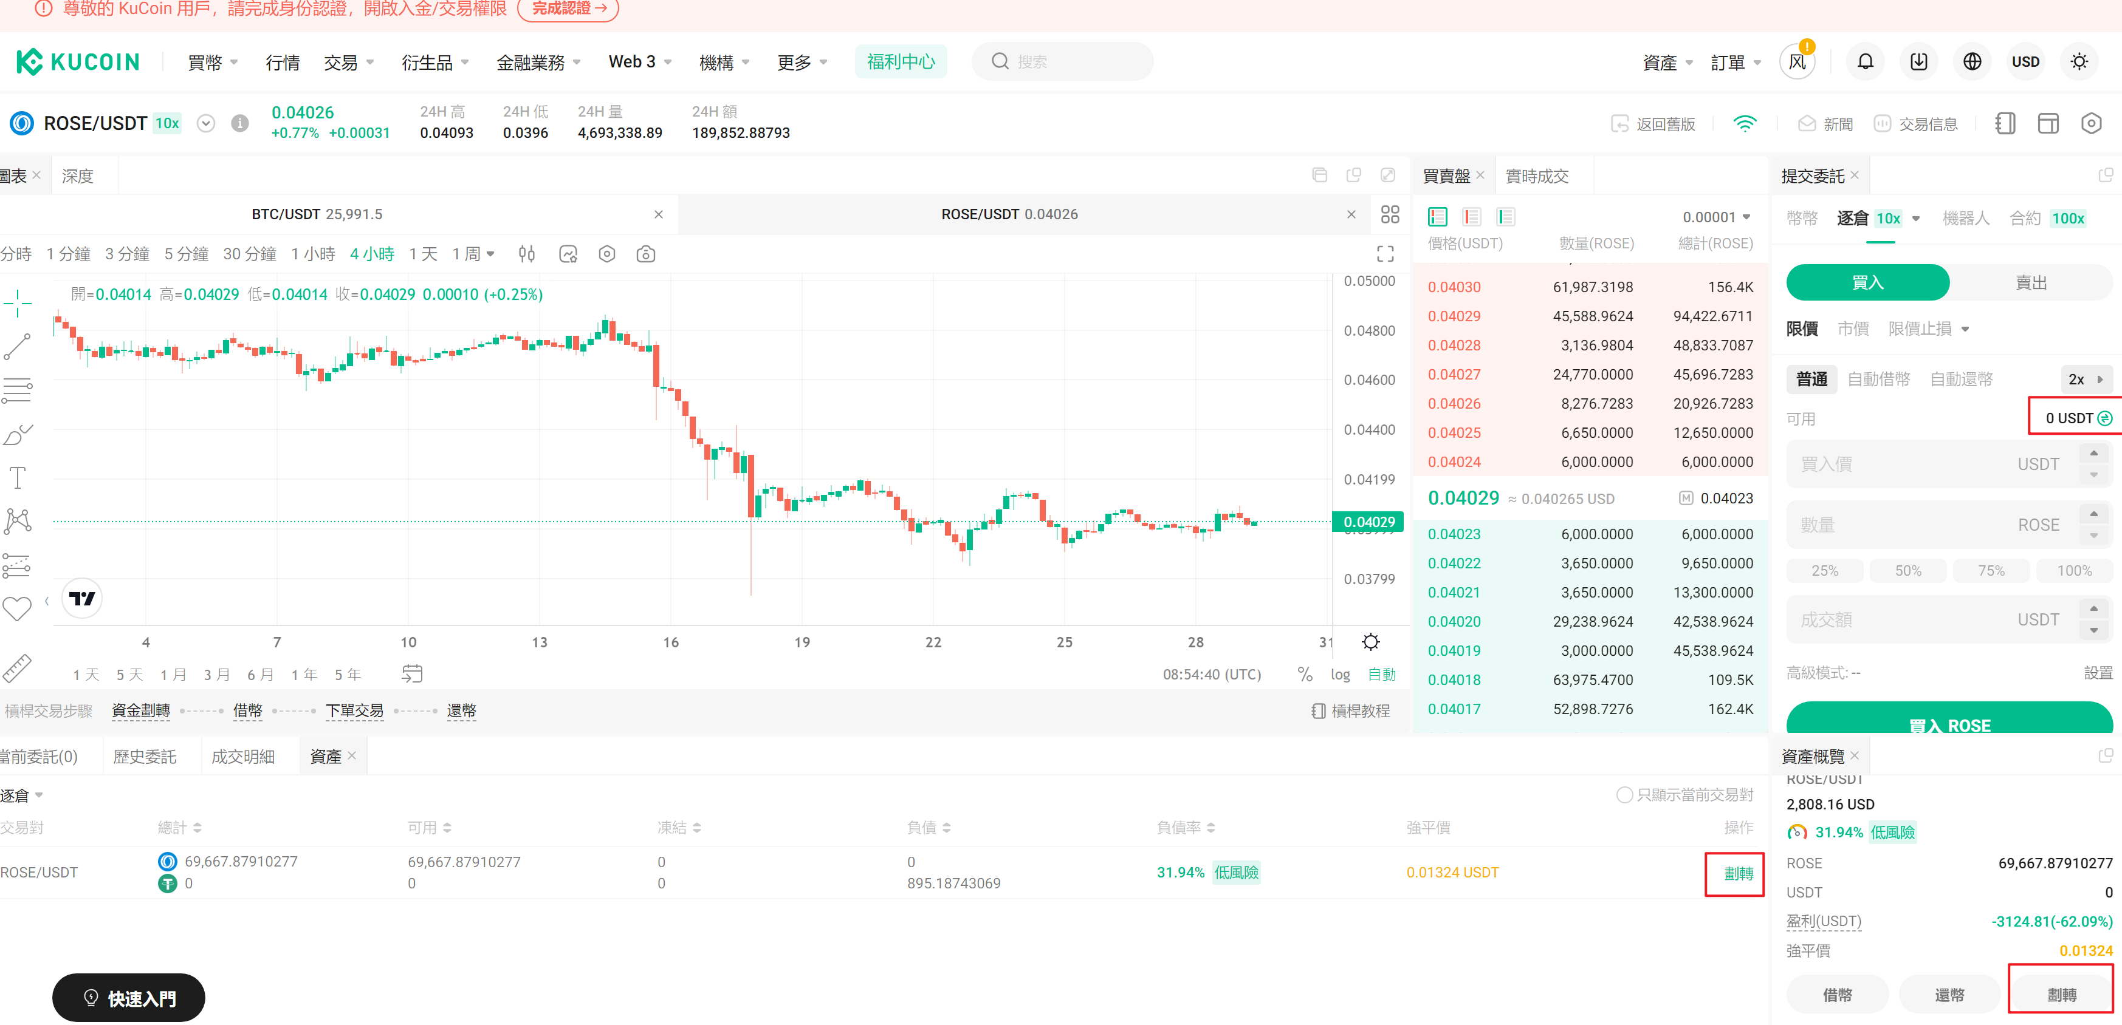Click the favorites heart tool icon
The image size is (2122, 1025).
coord(17,608)
